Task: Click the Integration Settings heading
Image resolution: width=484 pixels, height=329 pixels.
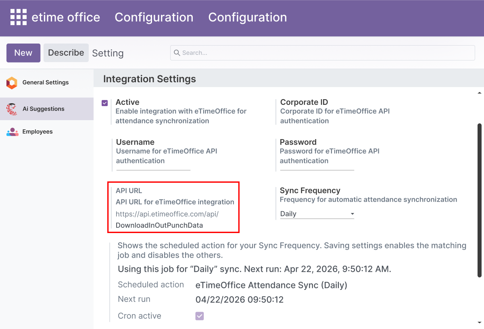Action: tap(150, 79)
